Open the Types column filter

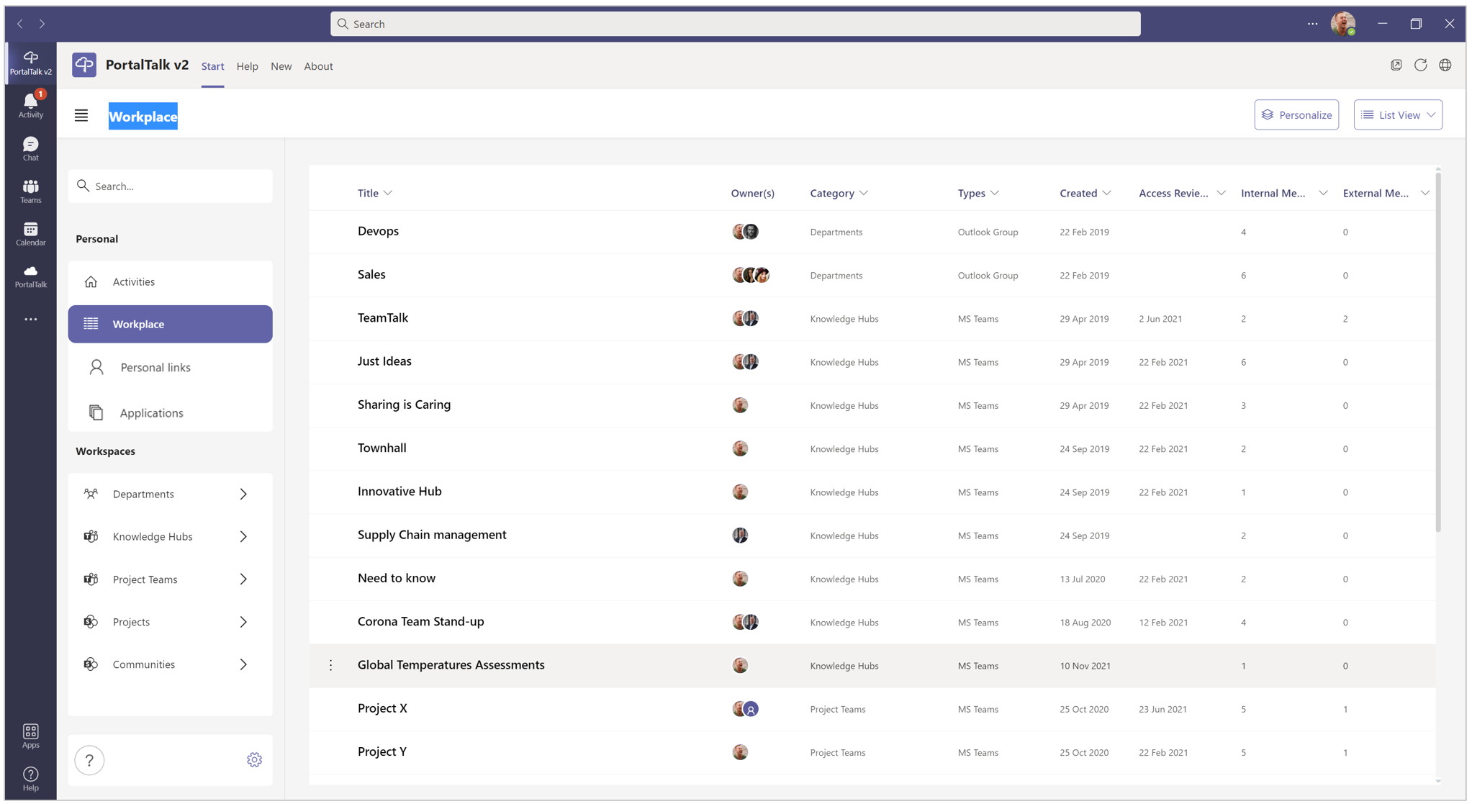coord(995,193)
